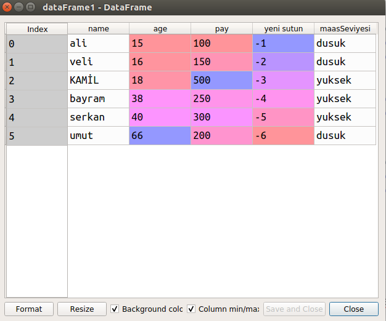Viewport: 386px width, 321px height.
Task: Select row index 2
Action: pos(37,81)
